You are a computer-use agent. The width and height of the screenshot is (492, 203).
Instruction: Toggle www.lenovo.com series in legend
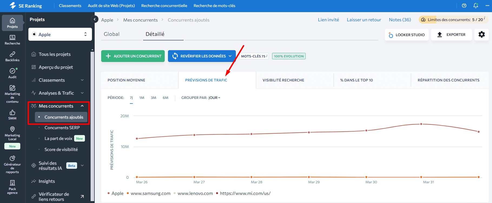tap(193, 193)
